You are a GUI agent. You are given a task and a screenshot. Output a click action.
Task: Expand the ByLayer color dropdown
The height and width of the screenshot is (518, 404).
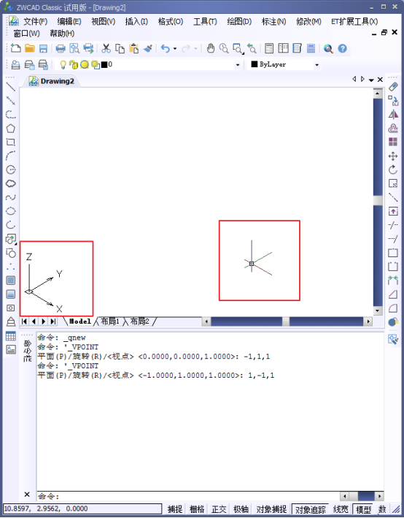(x=316, y=65)
